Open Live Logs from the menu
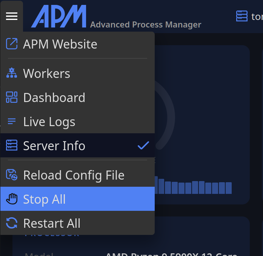This screenshot has width=263, height=256. tap(49, 122)
